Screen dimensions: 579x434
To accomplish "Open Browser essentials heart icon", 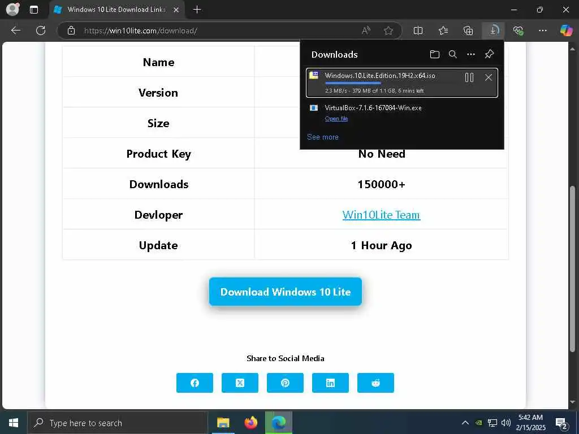I will tap(518, 31).
